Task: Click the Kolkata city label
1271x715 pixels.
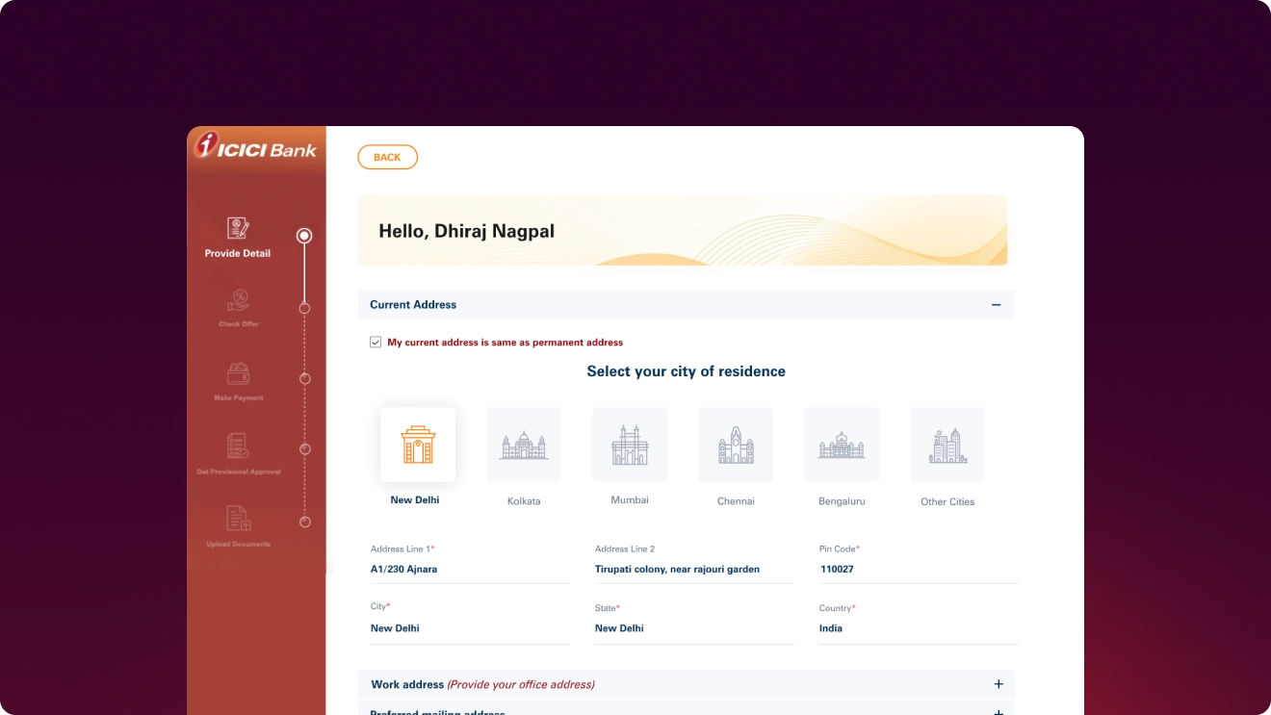Action: [x=524, y=501]
